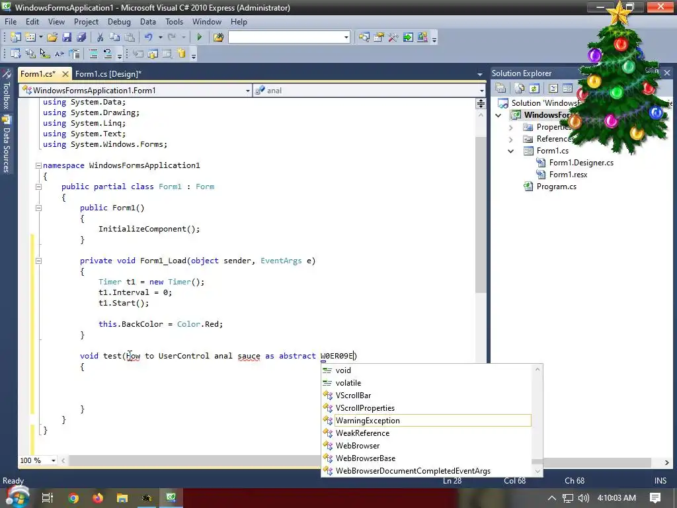Open the Edit menu

(32, 22)
